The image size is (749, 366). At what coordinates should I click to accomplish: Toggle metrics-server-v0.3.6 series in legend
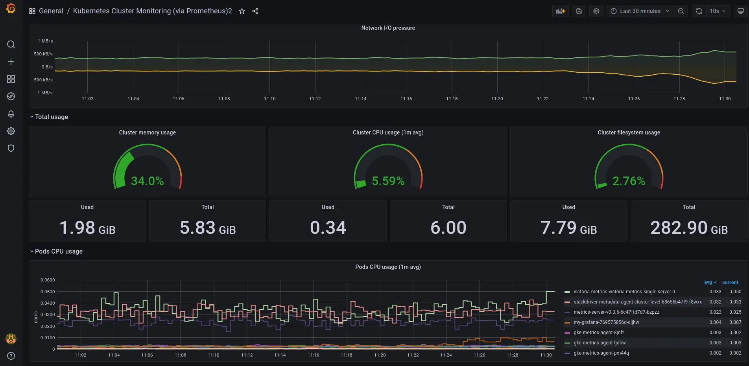[616, 312]
